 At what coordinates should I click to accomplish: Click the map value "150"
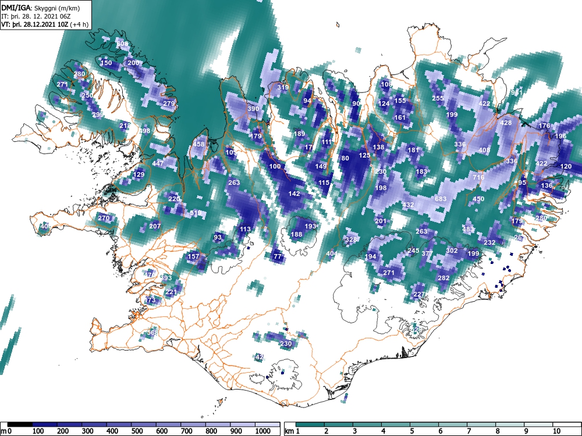click(106, 63)
